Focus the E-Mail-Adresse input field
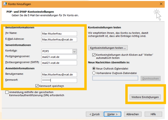Image resolution: width=168 pixels, height=120 pixels. tap(59, 39)
